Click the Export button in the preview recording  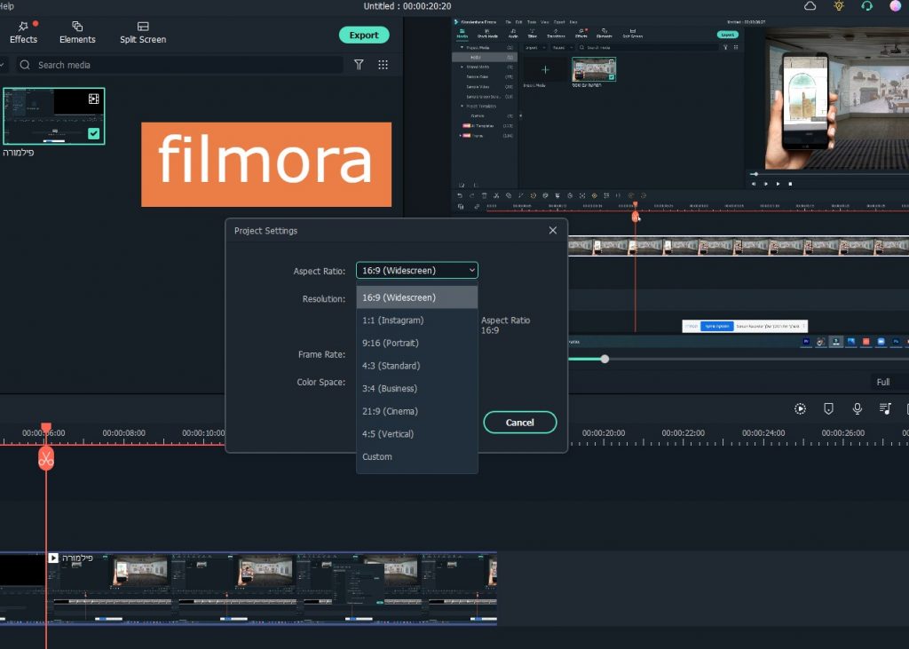[x=728, y=35]
